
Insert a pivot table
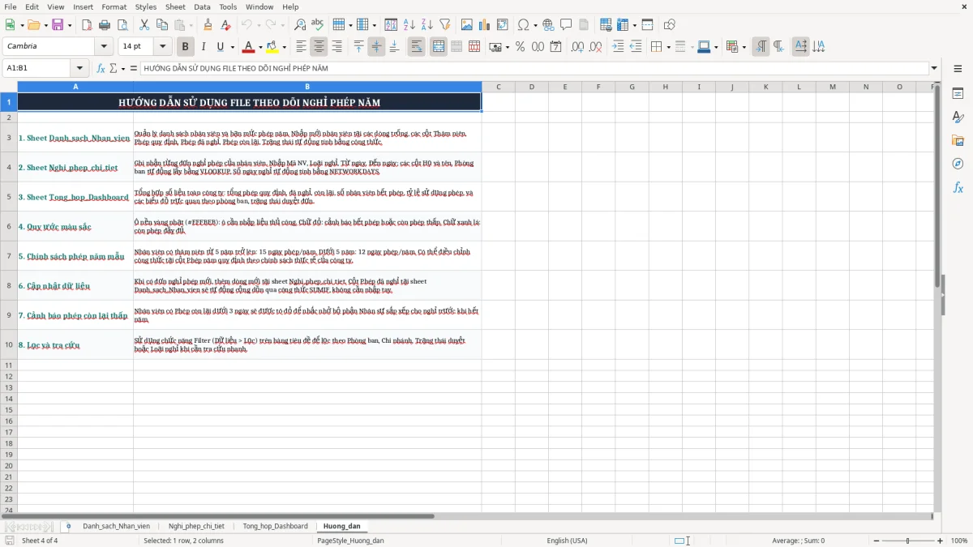tap(503, 25)
